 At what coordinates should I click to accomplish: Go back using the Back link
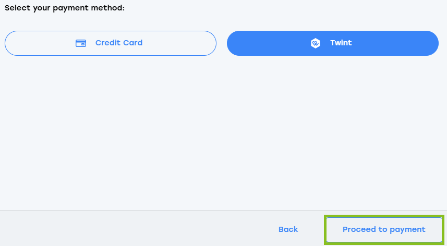(288, 229)
